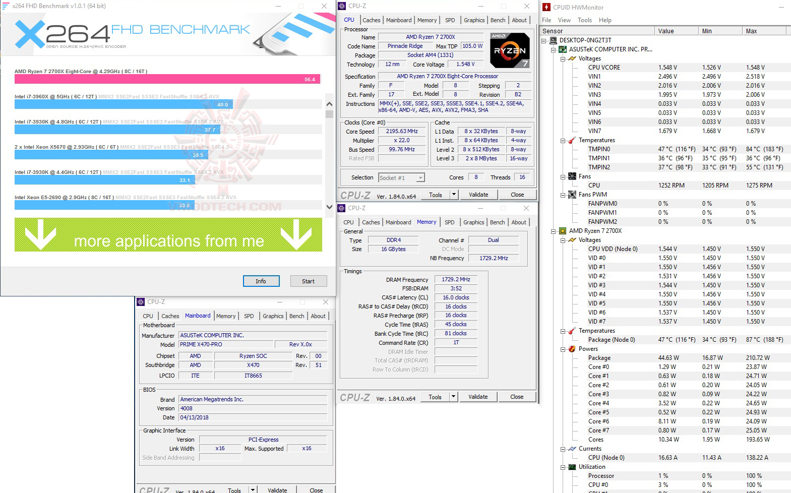Click the upper CPU-Z window title icon
Viewport: 791px width, 493px height.
[x=342, y=6]
